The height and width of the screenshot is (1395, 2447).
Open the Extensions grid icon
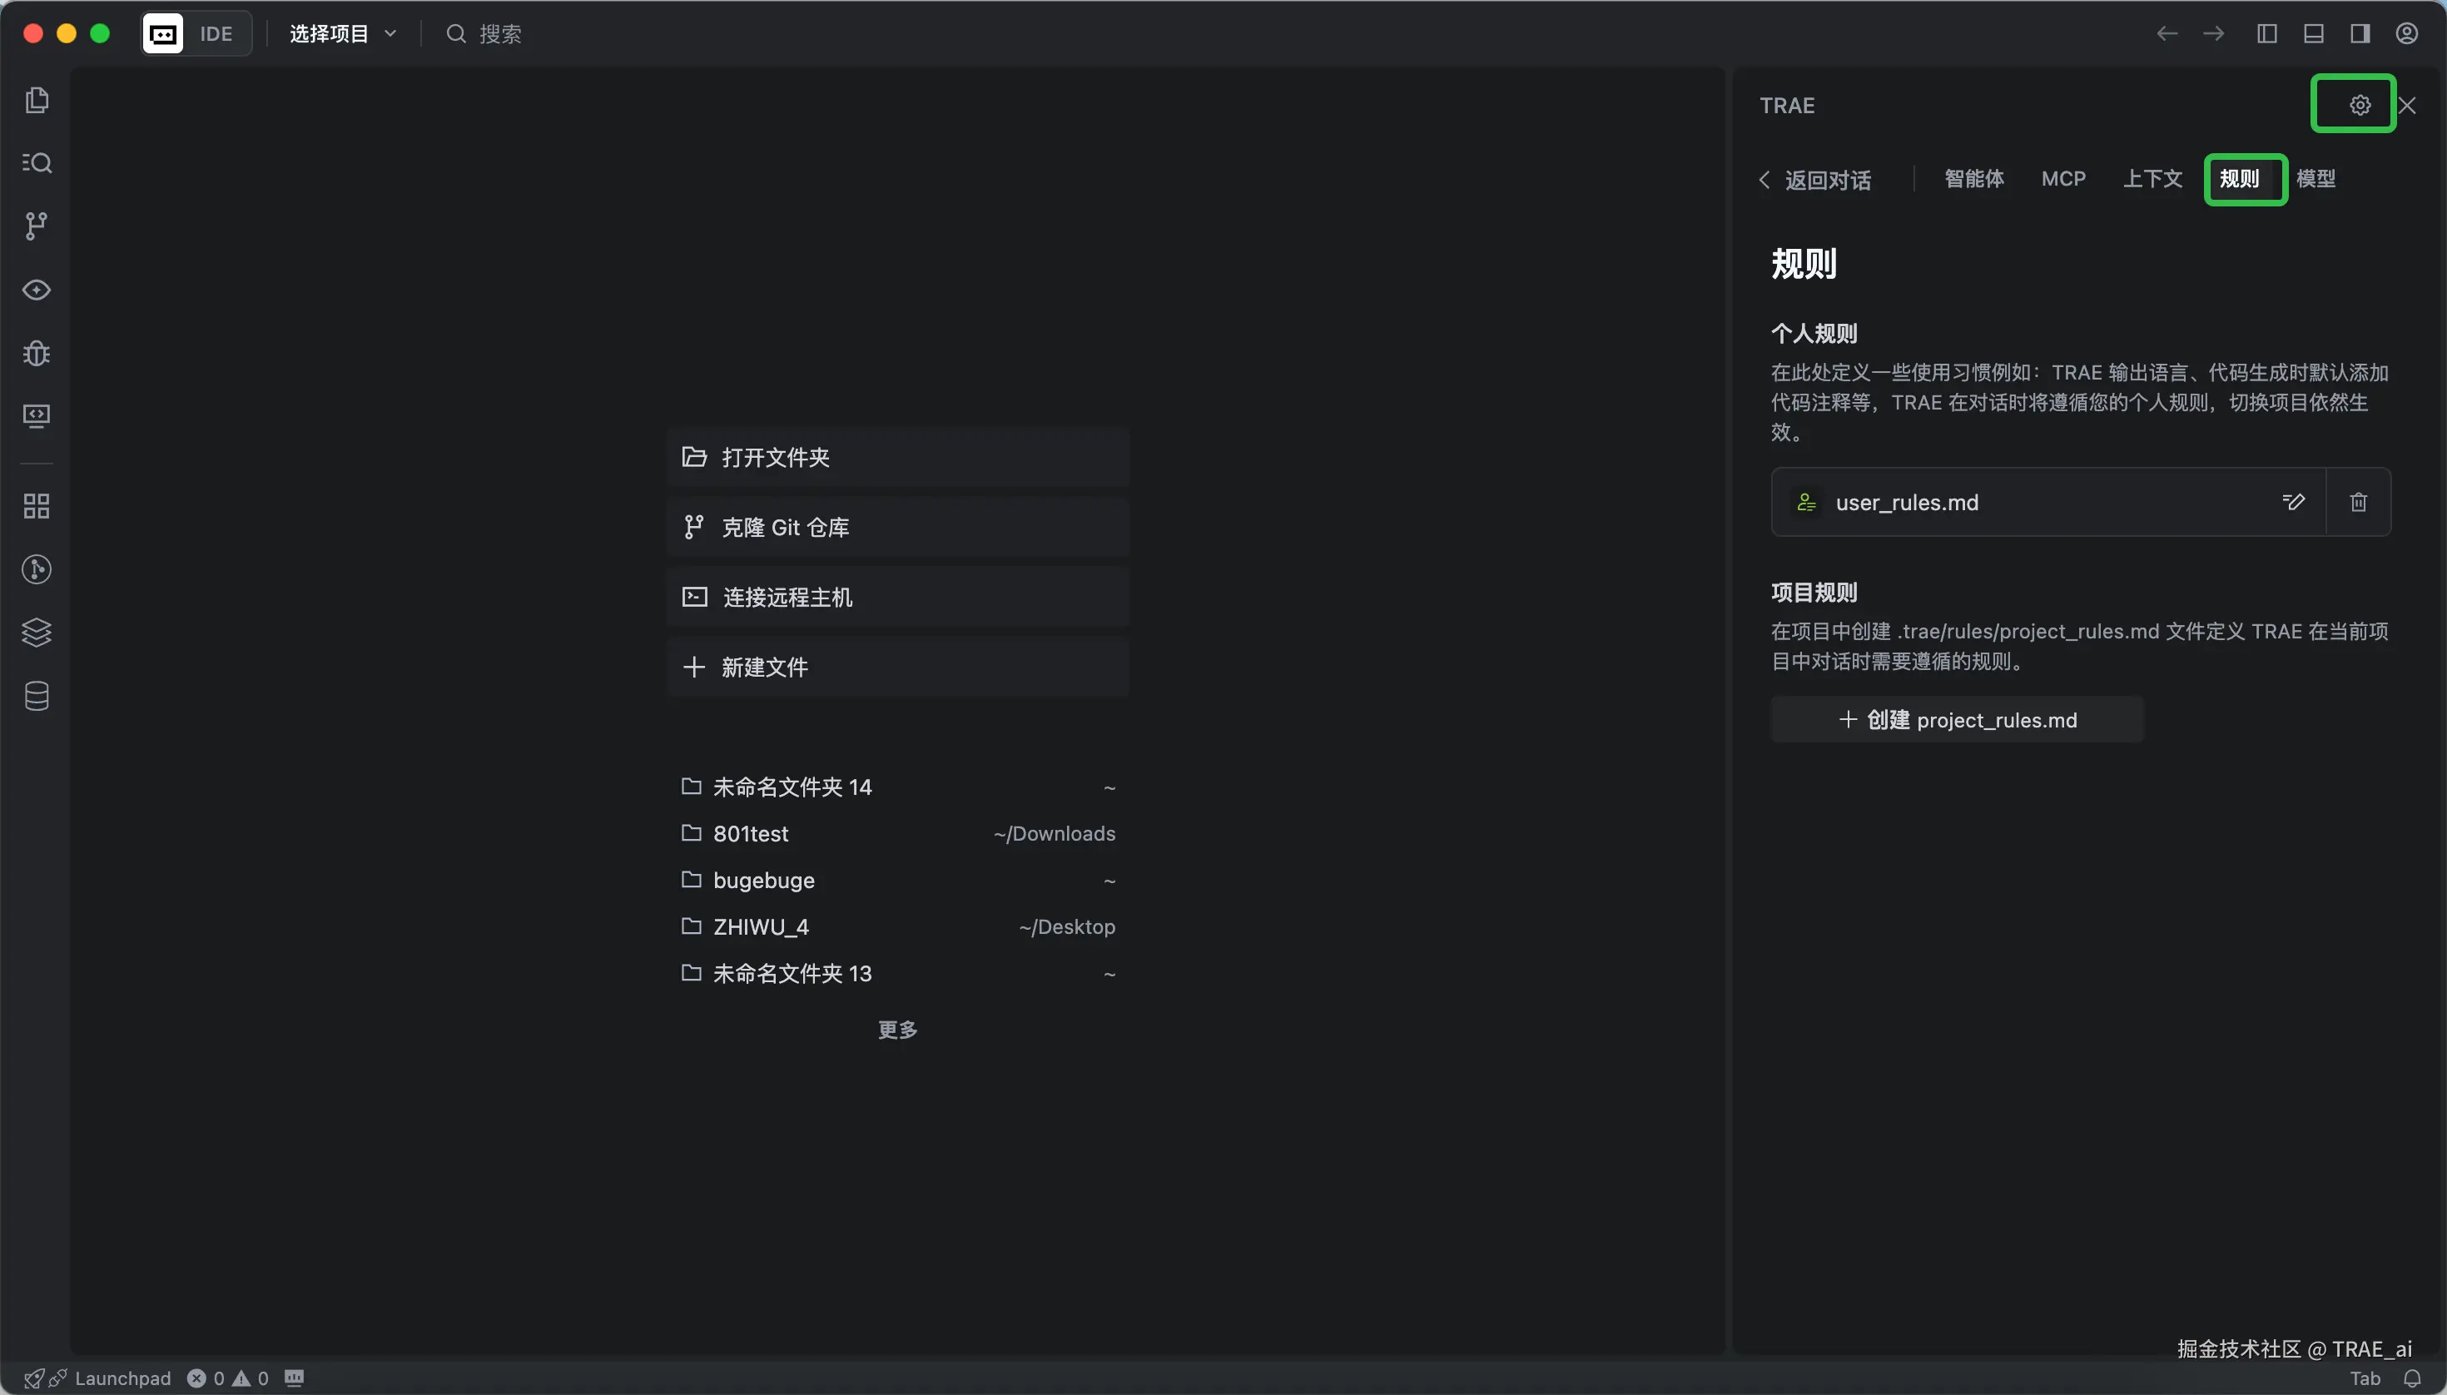coord(37,506)
